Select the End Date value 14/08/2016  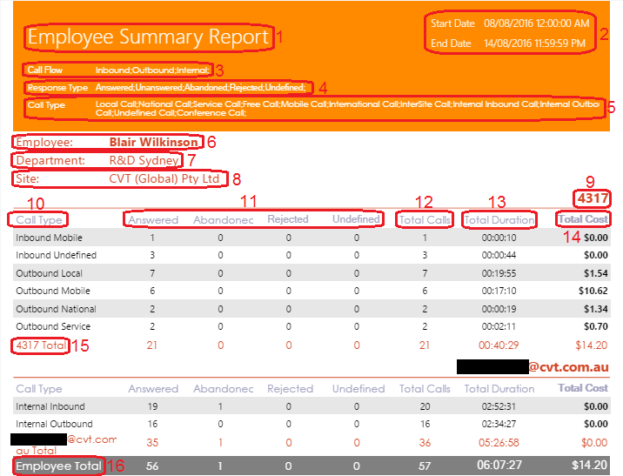(x=508, y=44)
